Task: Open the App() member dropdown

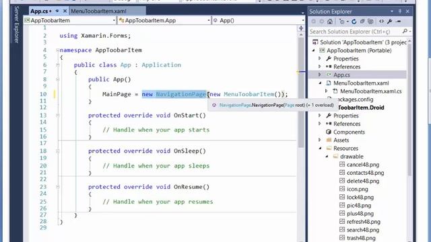Action: click(x=259, y=20)
